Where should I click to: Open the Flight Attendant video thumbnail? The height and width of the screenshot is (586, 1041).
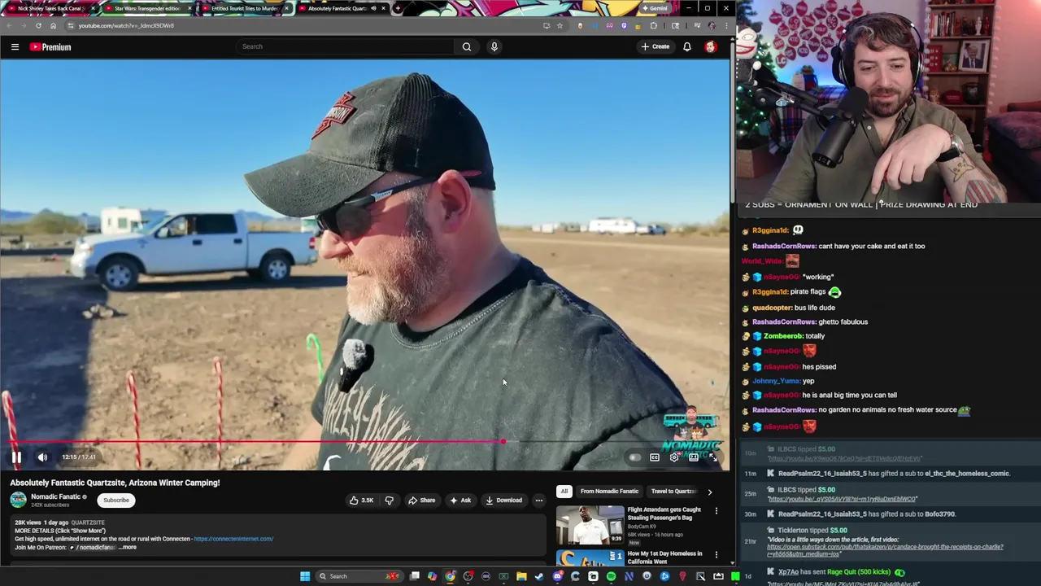590,524
